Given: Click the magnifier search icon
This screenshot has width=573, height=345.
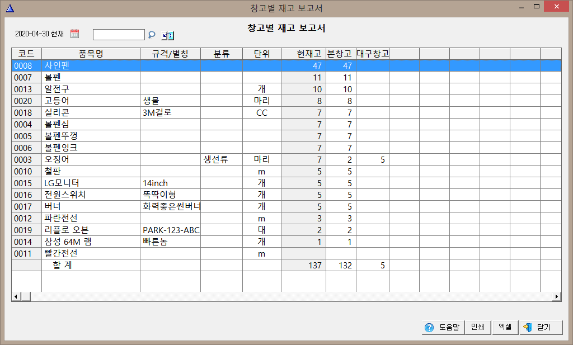Looking at the screenshot, I should (152, 35).
